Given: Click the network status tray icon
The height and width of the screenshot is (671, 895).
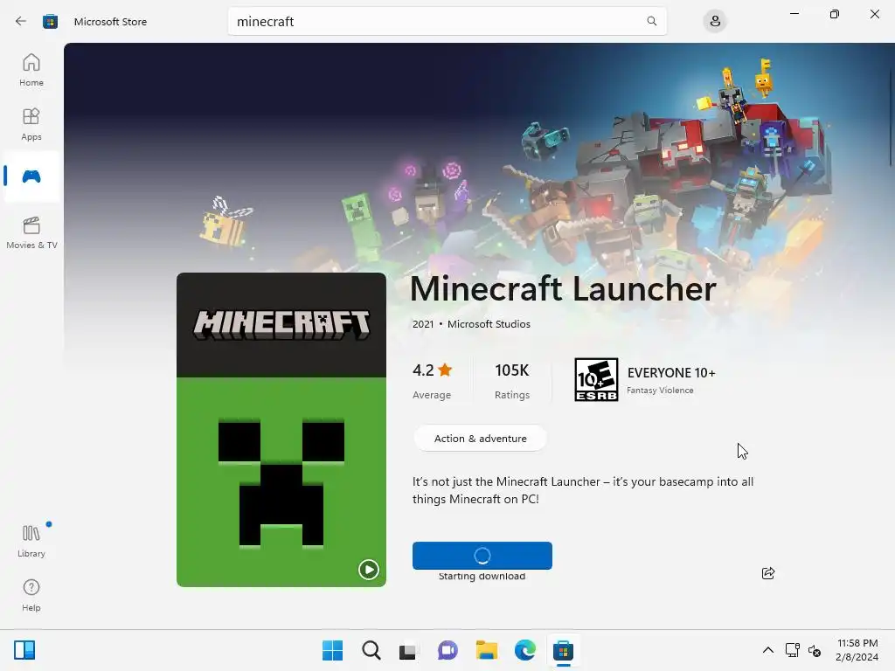Looking at the screenshot, I should [792, 650].
